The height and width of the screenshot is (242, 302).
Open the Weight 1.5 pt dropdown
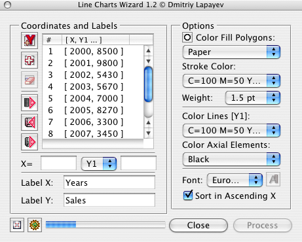(253, 98)
